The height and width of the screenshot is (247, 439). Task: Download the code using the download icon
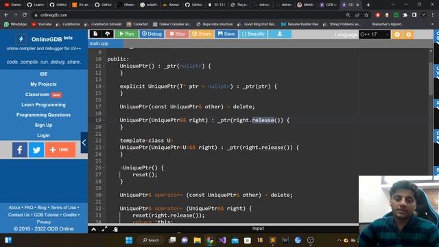point(280,34)
